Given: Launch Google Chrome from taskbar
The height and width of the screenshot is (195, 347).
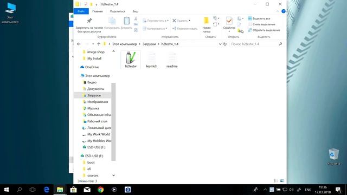Looking at the screenshot, I should 101,190.
